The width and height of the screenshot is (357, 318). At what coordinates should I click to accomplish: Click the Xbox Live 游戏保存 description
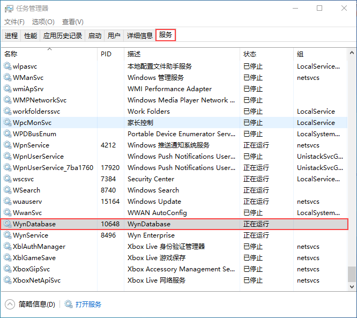[x=157, y=257]
